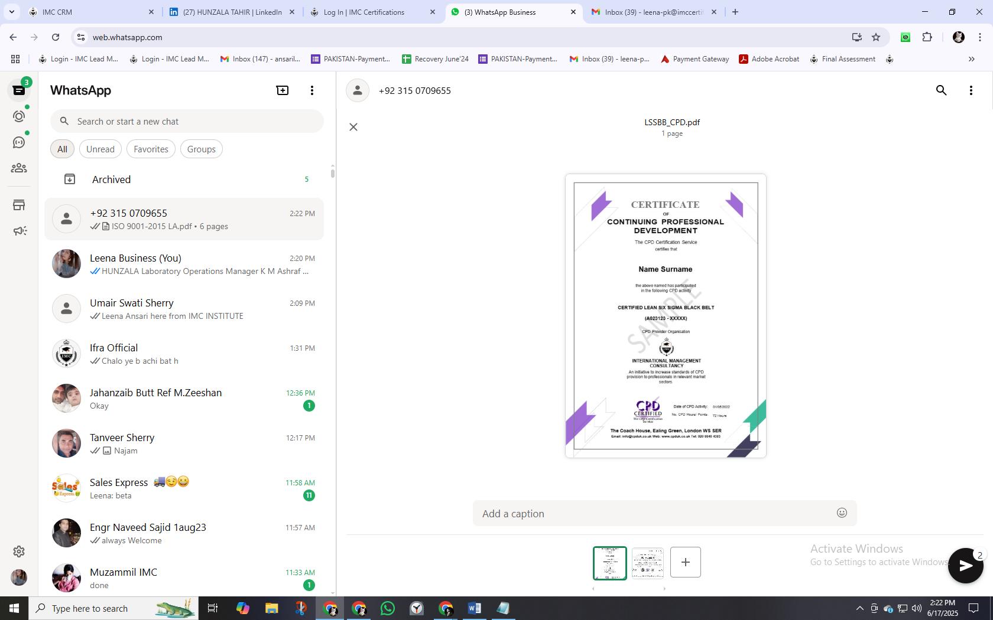Select the Favorites chat filter
The image size is (993, 620).
pyautogui.click(x=151, y=149)
